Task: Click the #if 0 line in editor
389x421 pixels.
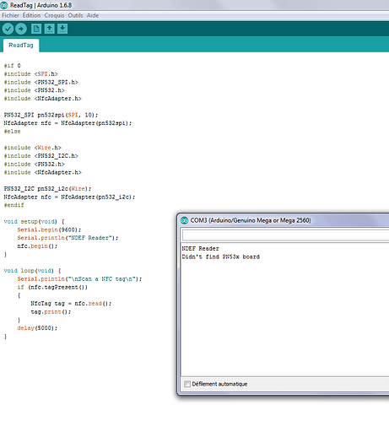Action: [12, 66]
